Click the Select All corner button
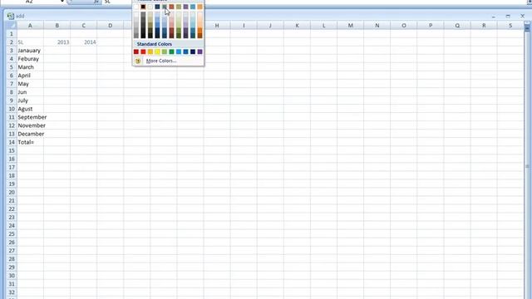 [11, 26]
